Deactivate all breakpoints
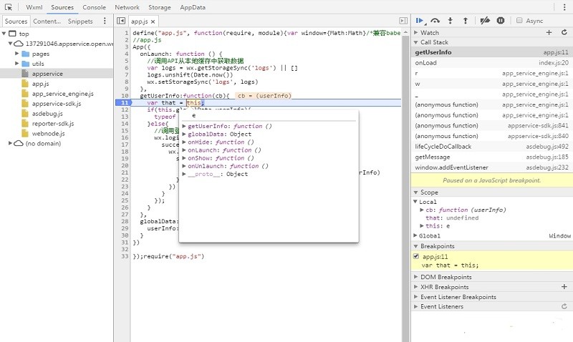The width and height of the screenshot is (573, 342). tap(485, 21)
